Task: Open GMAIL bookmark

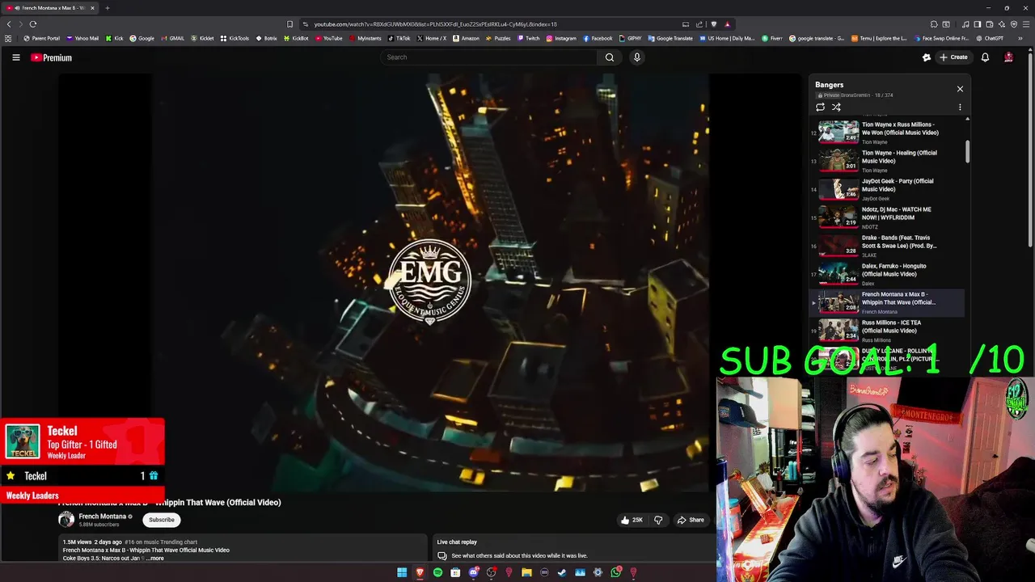Action: click(173, 38)
